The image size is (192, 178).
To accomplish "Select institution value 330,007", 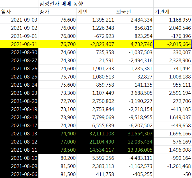I will coord(173,52).
